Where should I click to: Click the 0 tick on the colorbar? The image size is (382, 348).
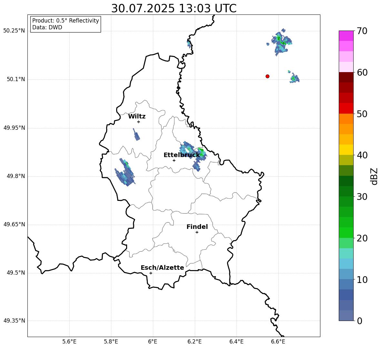[359, 321]
